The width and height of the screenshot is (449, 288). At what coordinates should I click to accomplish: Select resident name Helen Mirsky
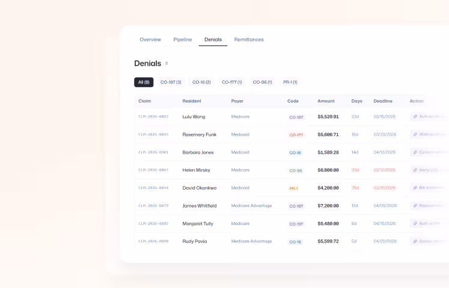[x=196, y=170]
